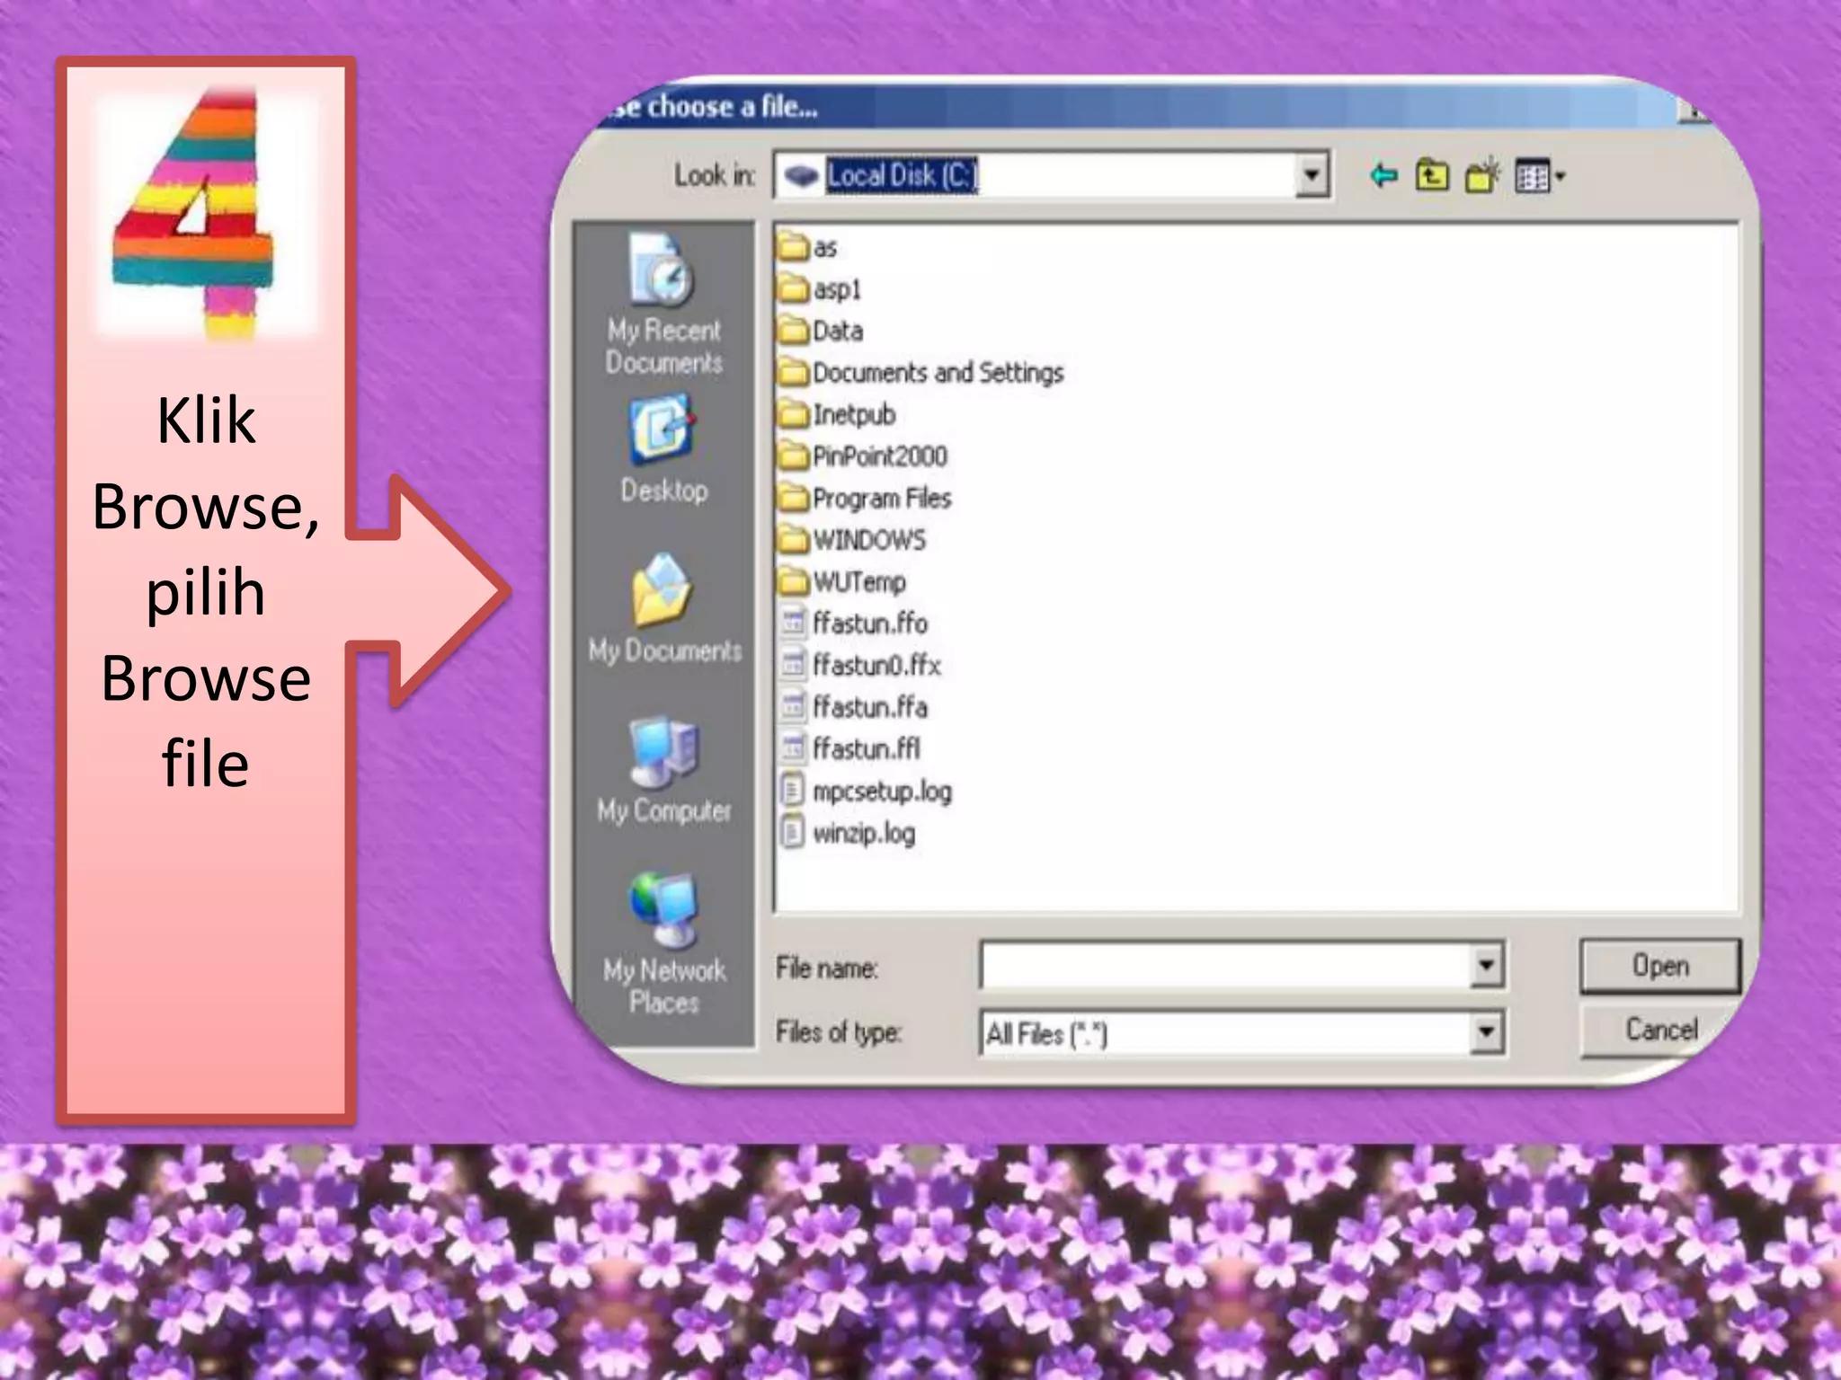Go up one folder level
The width and height of the screenshot is (1841, 1380).
(x=1432, y=175)
